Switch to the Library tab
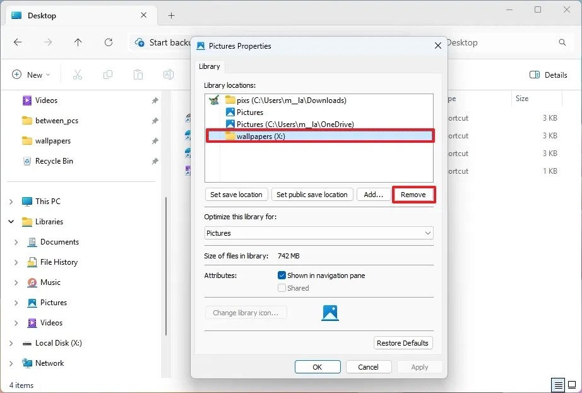Screen dimensions: 582x393 [x=210, y=66]
